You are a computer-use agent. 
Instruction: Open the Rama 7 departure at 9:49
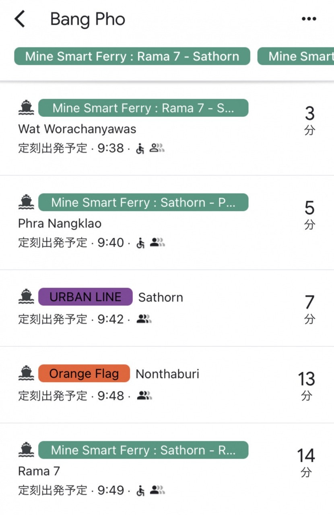39,471
